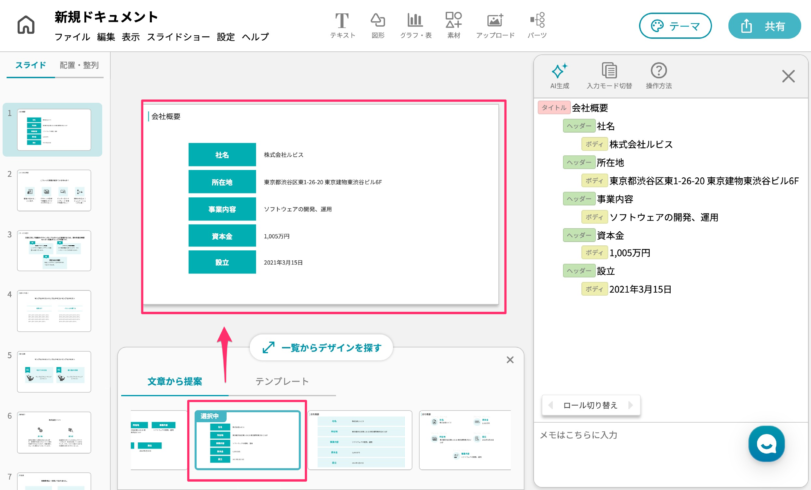Select outline header 所在地

tap(610, 163)
